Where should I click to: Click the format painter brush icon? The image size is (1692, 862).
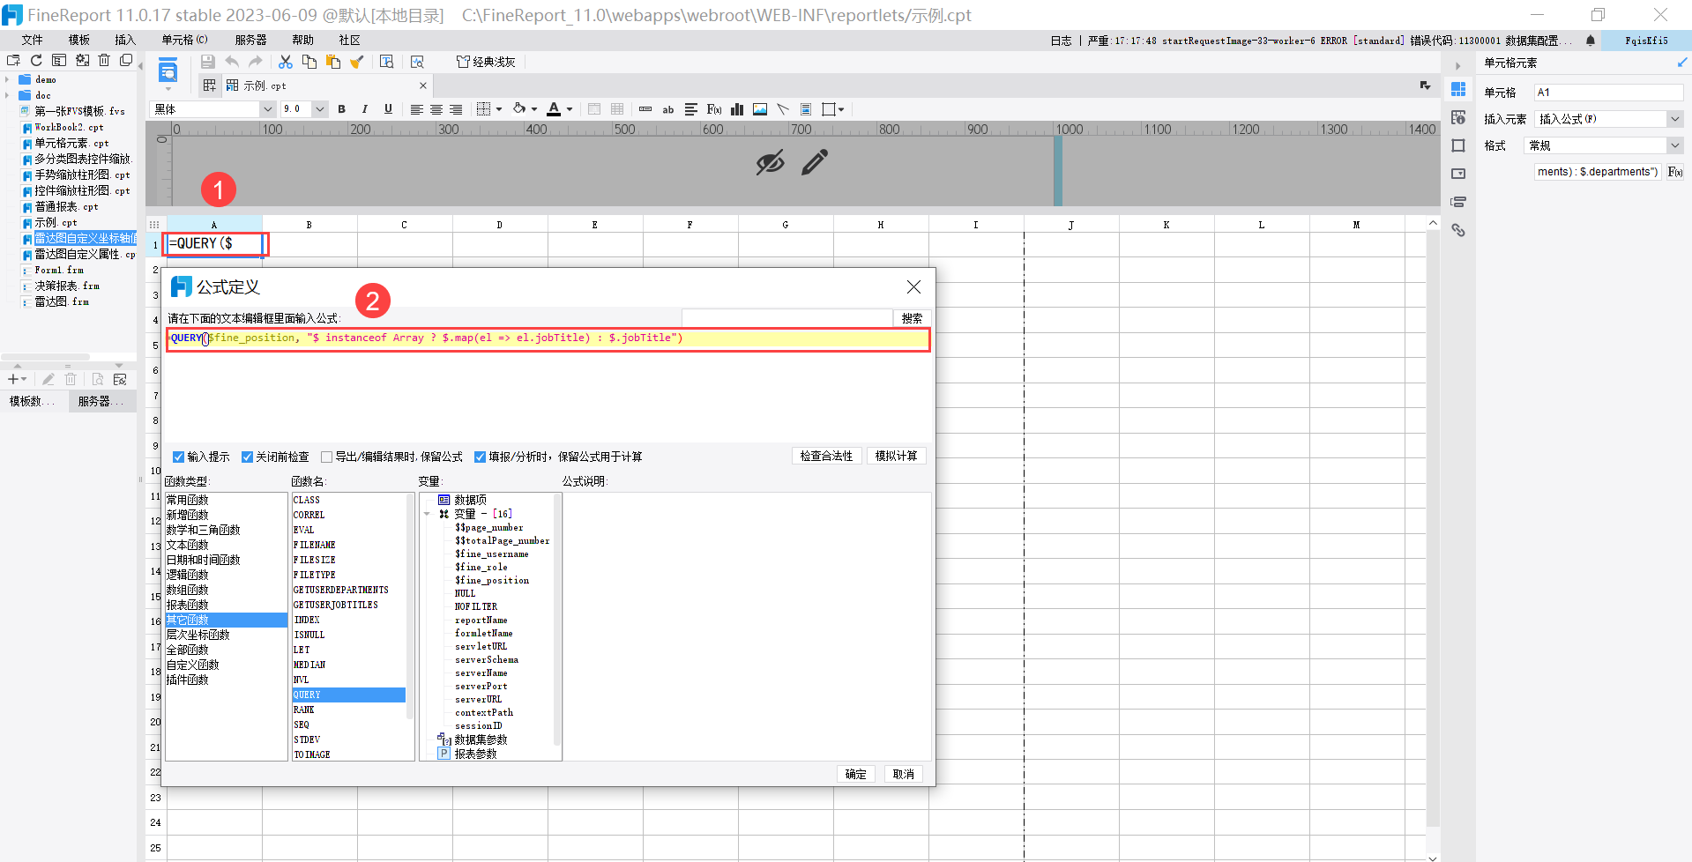pyautogui.click(x=357, y=62)
